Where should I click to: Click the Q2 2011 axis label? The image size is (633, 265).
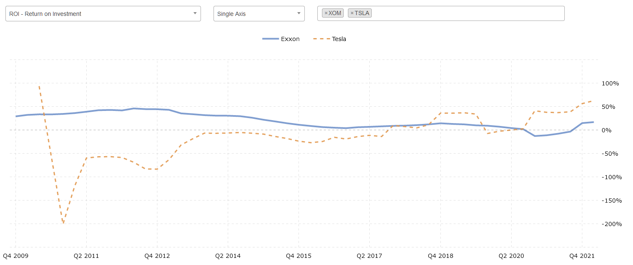[86, 256]
